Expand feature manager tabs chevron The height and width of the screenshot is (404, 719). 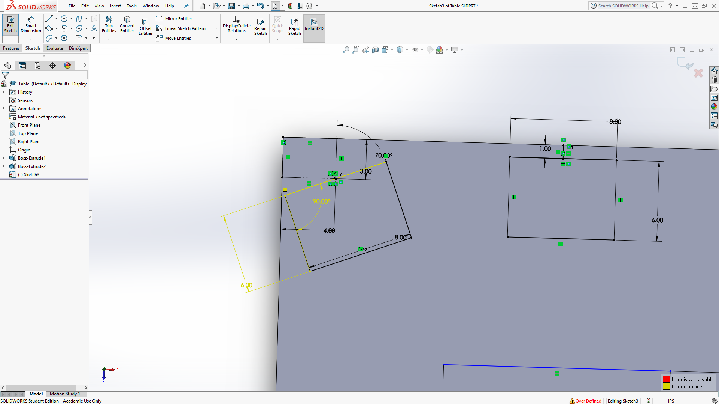point(85,66)
